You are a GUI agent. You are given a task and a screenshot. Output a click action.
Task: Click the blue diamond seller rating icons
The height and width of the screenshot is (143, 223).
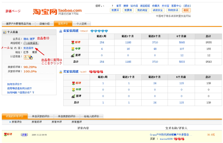coord(99,31)
